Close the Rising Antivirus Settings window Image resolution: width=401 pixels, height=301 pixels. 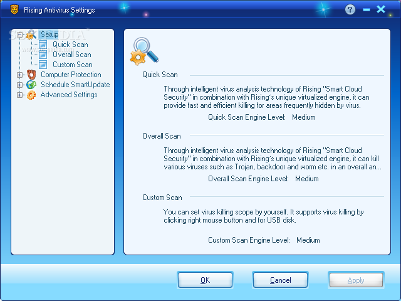pyautogui.click(x=381, y=9)
